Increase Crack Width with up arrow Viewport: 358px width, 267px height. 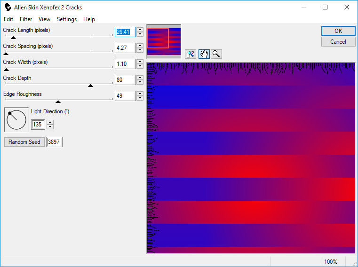point(140,62)
